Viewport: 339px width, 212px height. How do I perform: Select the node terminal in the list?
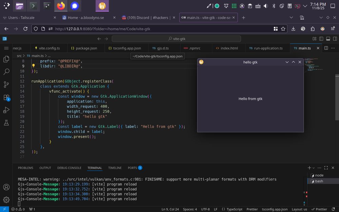click(x=319, y=175)
